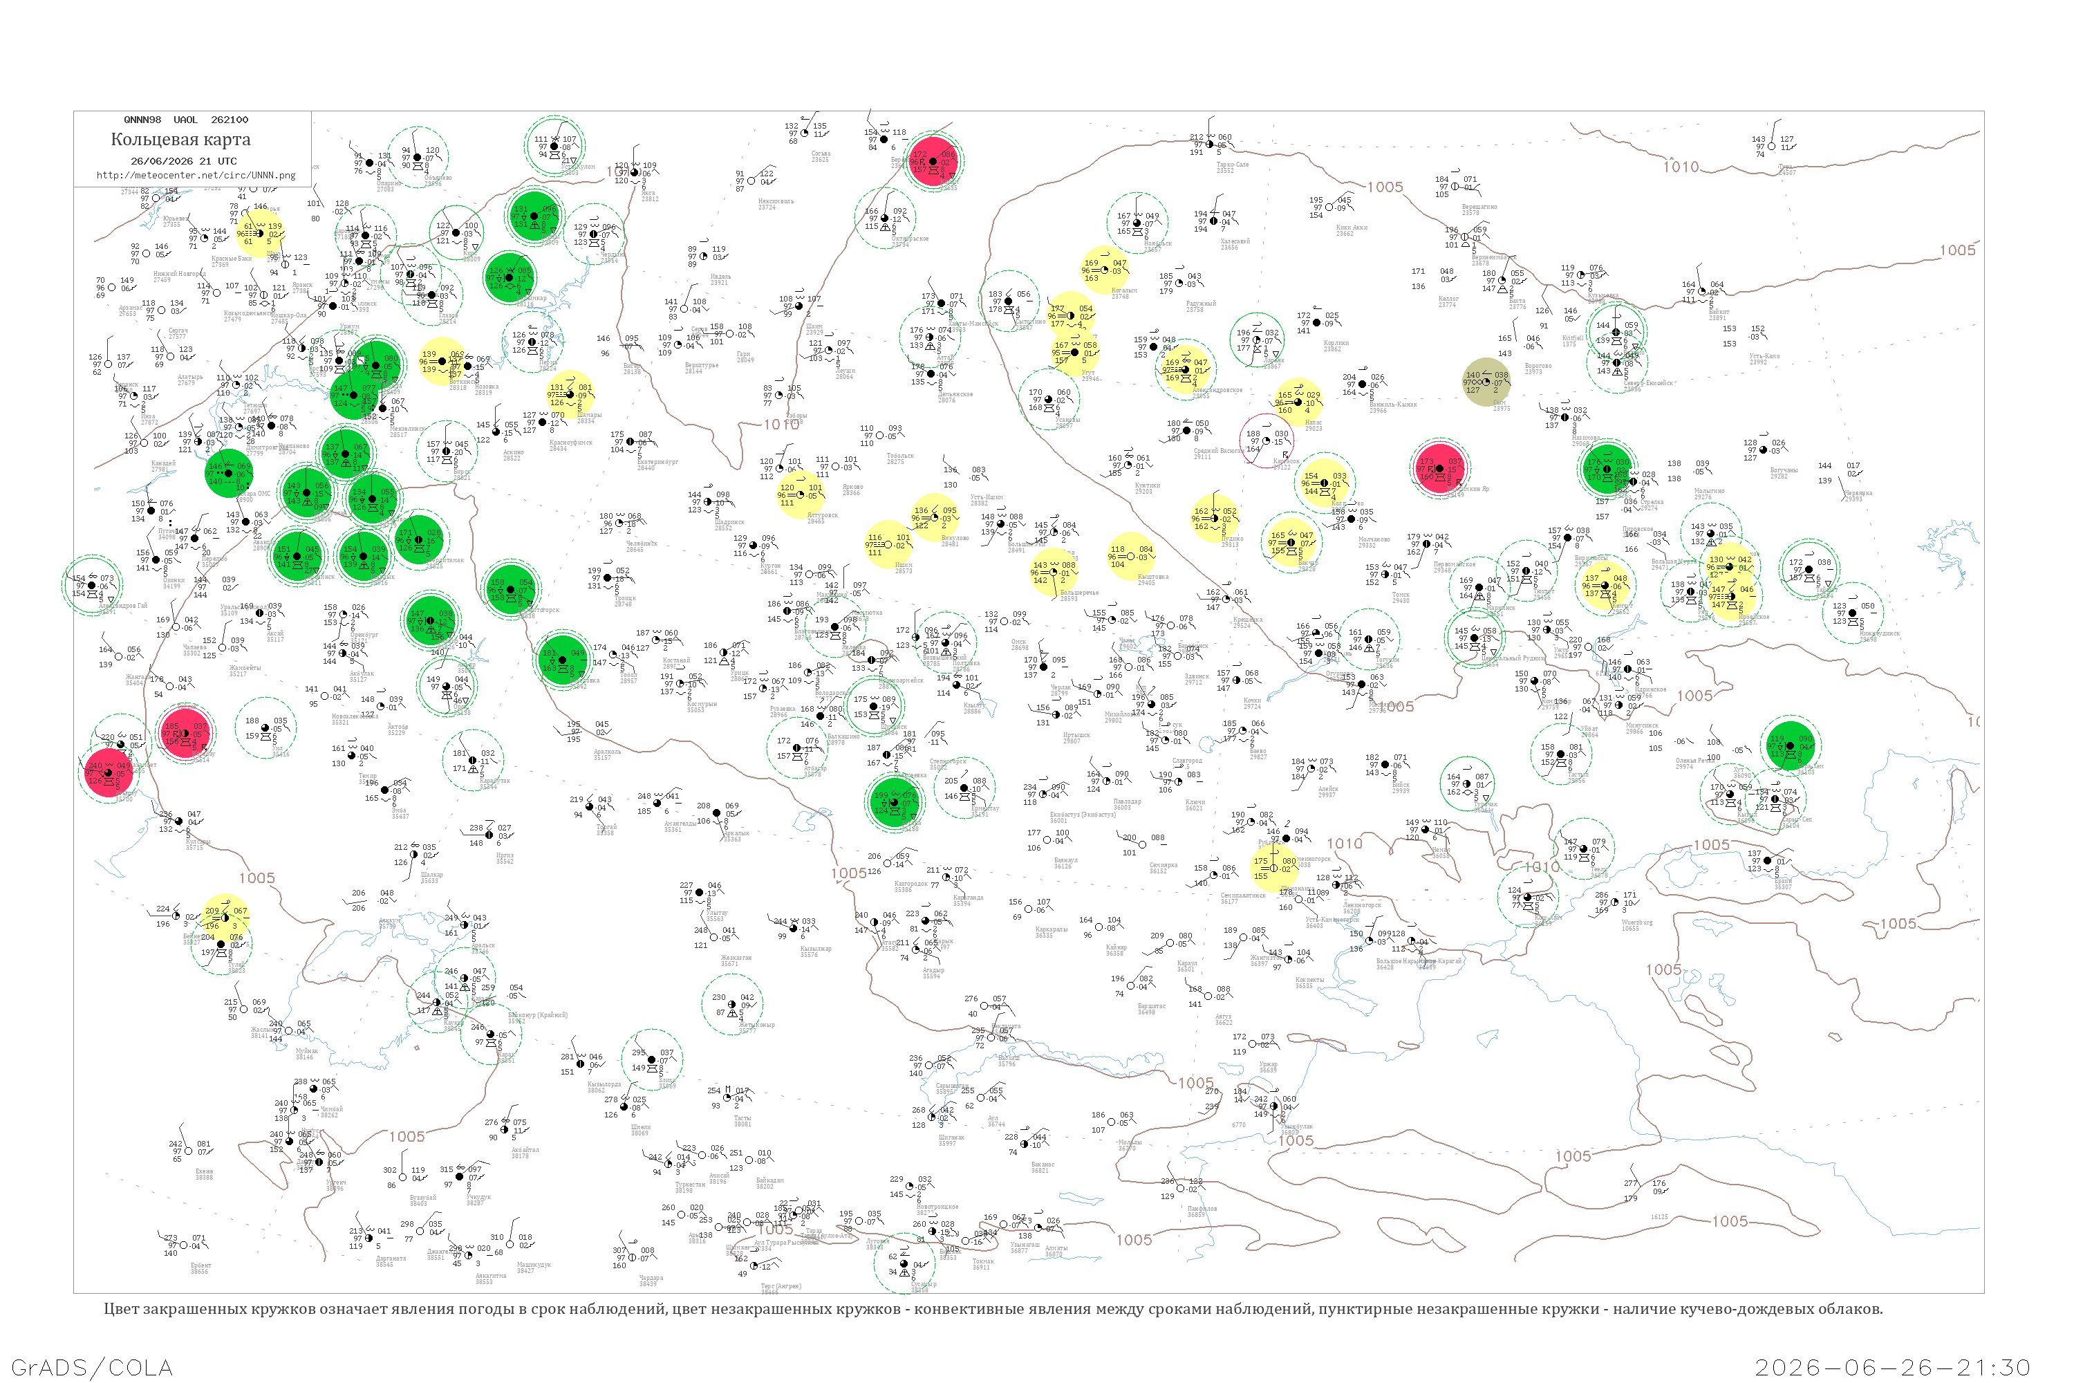Image resolution: width=2074 pixels, height=1383 pixels.
Task: Click the station label "Оренбург"
Action: (x=364, y=635)
